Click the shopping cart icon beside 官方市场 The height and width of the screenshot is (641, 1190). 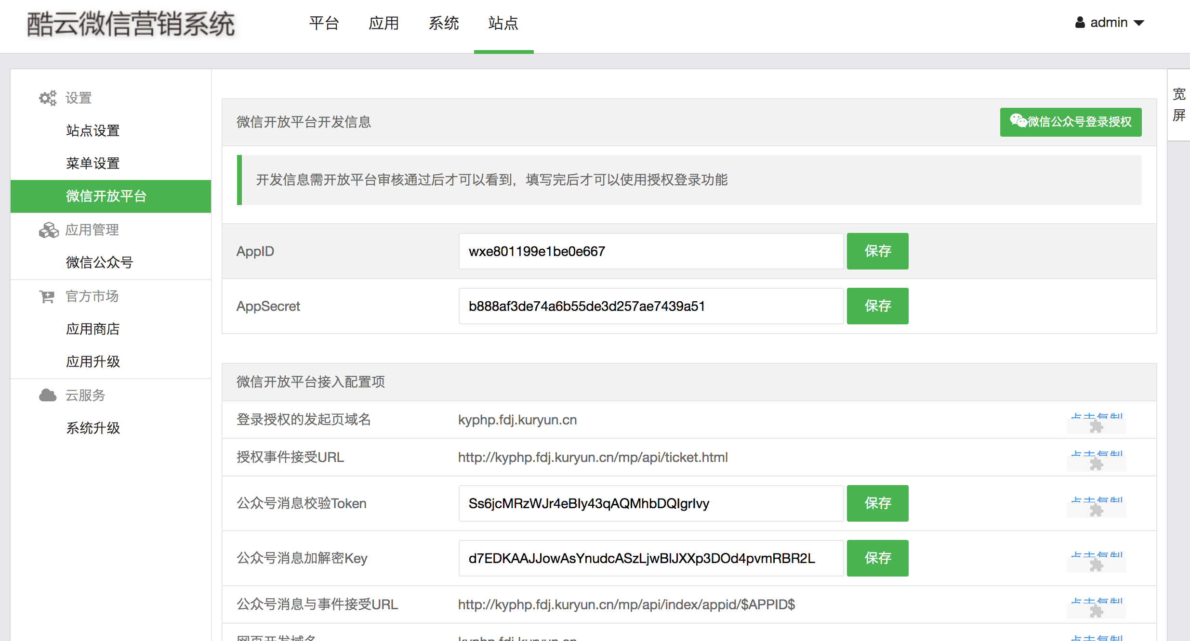[x=47, y=296]
